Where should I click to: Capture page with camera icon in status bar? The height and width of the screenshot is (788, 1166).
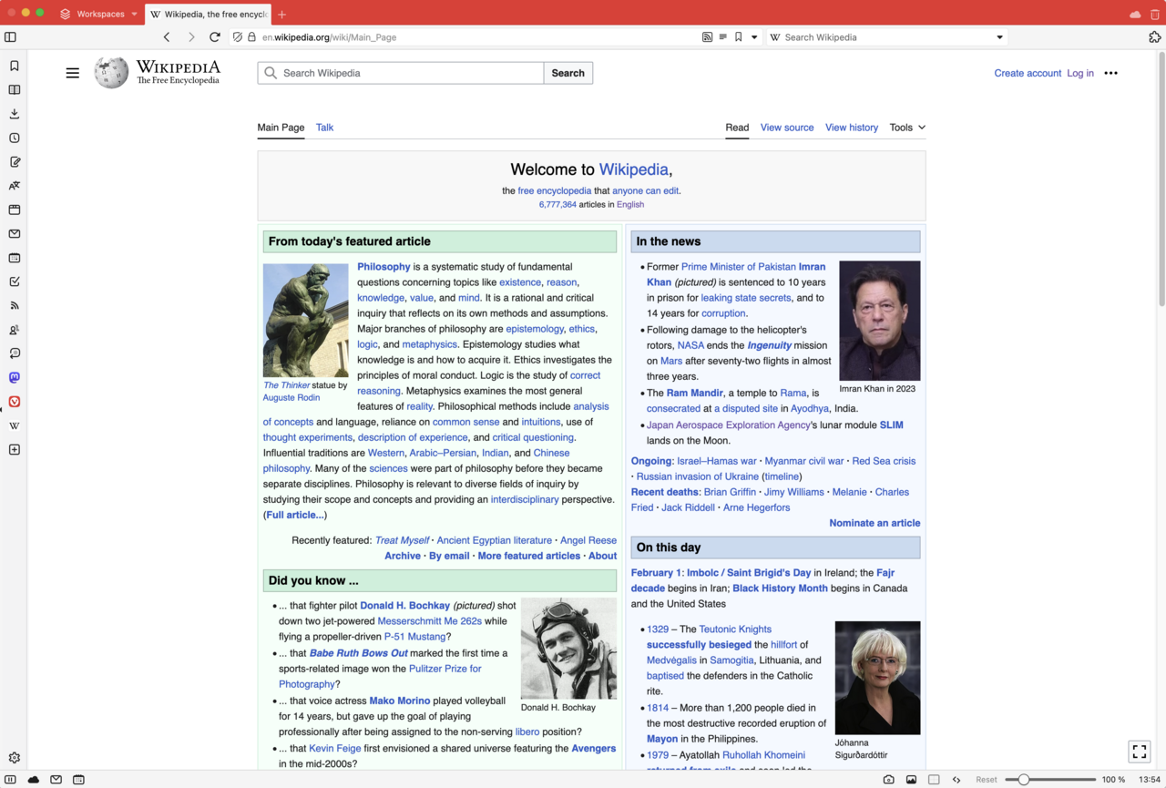point(888,780)
